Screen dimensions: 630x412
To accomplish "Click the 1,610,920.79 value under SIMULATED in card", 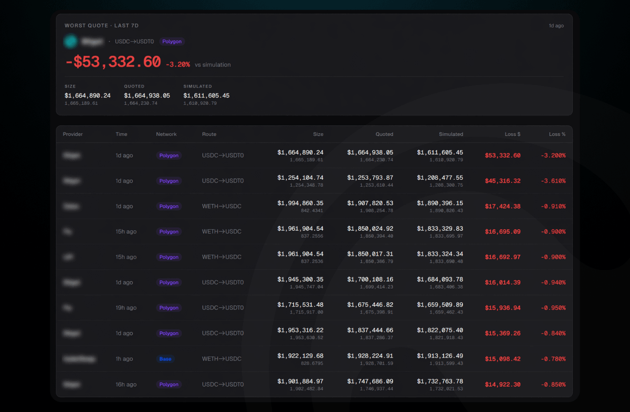I will coord(200,103).
